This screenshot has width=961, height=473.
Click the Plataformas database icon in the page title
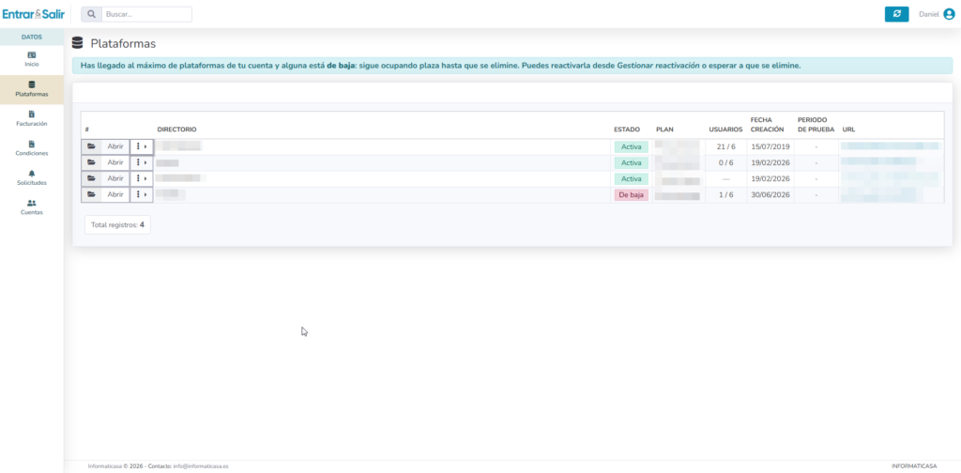(x=77, y=43)
